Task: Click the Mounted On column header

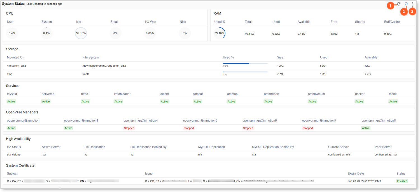Action: click(x=16, y=57)
